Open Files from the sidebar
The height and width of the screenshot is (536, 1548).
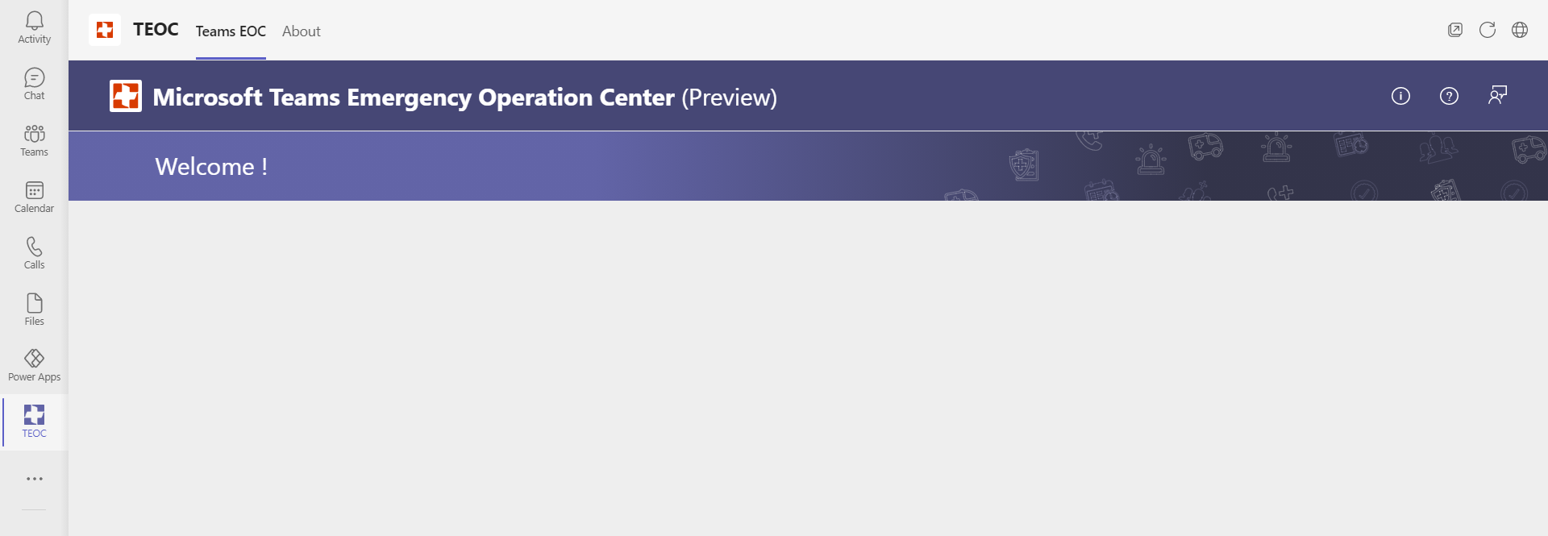(34, 308)
